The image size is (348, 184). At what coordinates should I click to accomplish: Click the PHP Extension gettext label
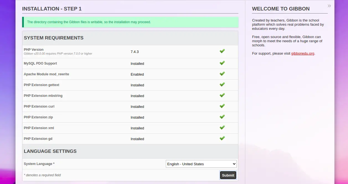click(42, 85)
